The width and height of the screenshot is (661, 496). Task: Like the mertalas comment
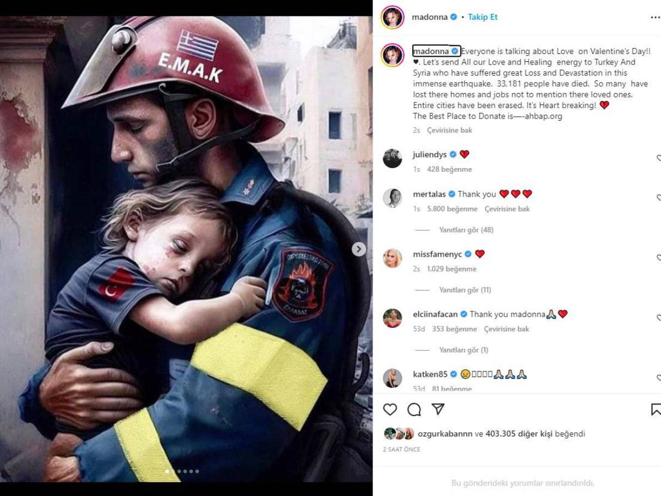click(658, 198)
